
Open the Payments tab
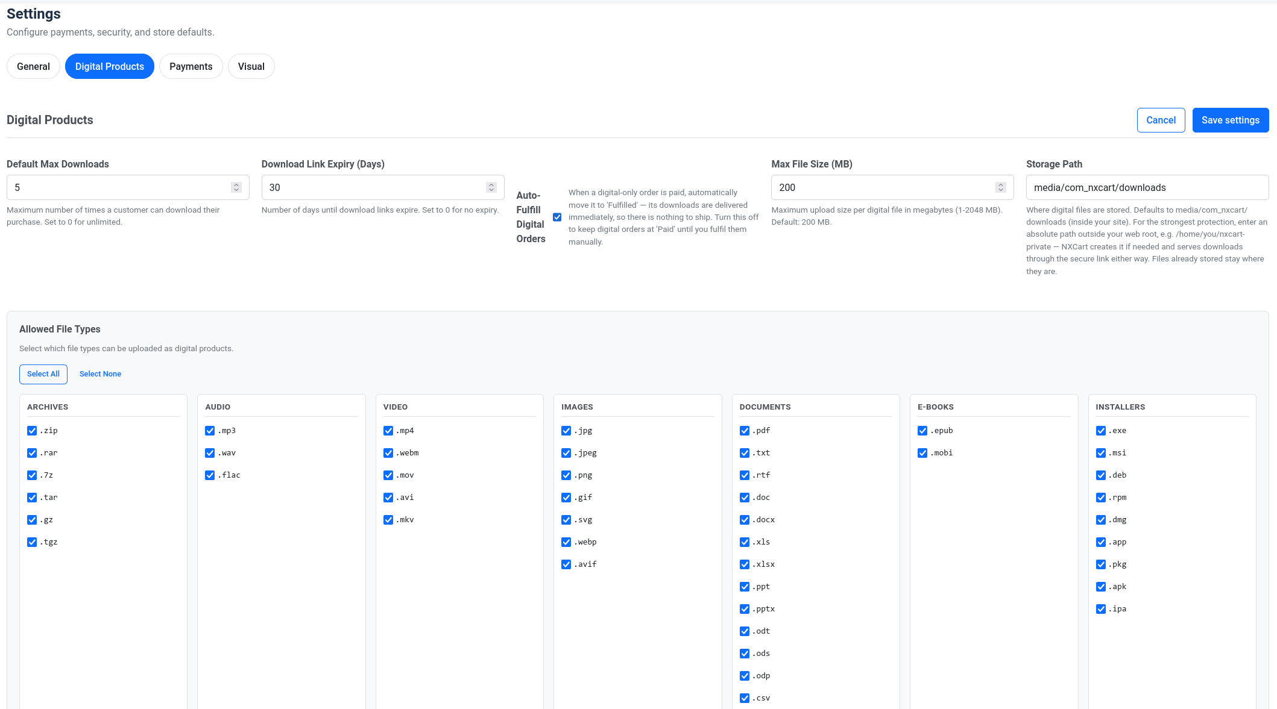pyautogui.click(x=191, y=66)
